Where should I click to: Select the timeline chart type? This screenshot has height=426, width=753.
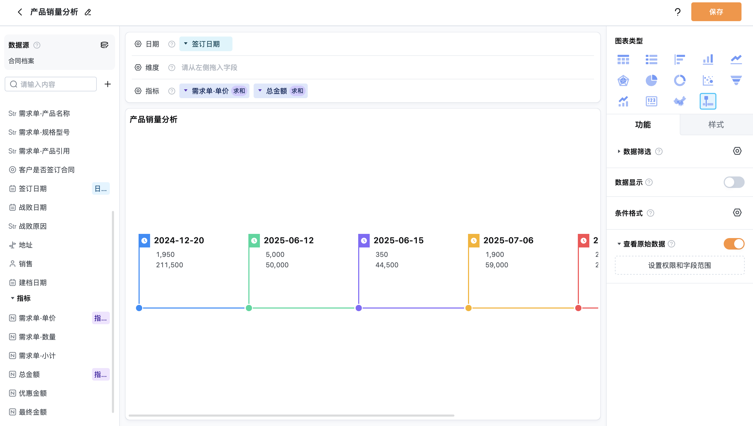tap(708, 101)
